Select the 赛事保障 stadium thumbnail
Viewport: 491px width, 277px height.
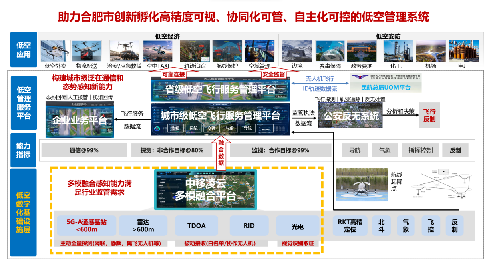click(x=330, y=51)
